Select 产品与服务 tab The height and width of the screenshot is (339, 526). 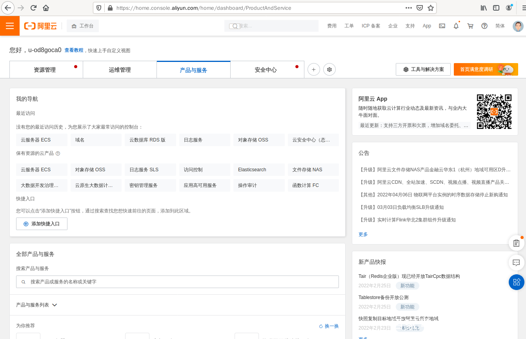tap(193, 70)
